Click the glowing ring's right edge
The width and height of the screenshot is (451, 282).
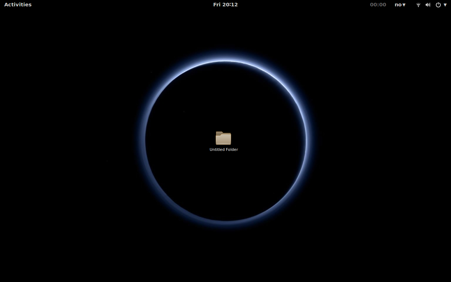(306, 141)
